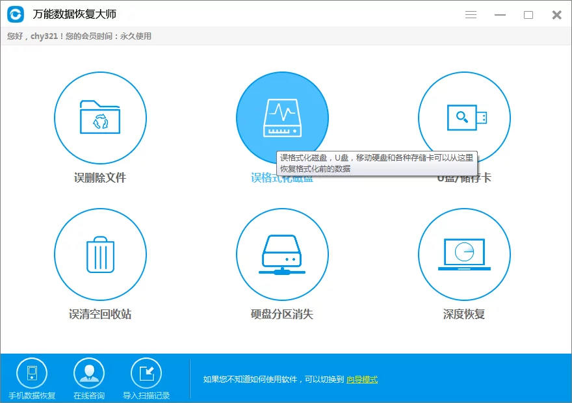Click the U盘/储存卡 label text
This screenshot has height=403, width=572.
(464, 177)
